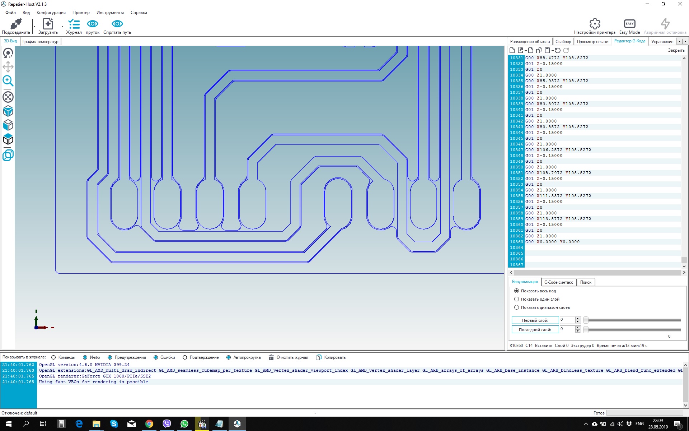Screen dimensions: 689x431
Task: Toggle пруток filament visibility eye
Action: click(92, 24)
